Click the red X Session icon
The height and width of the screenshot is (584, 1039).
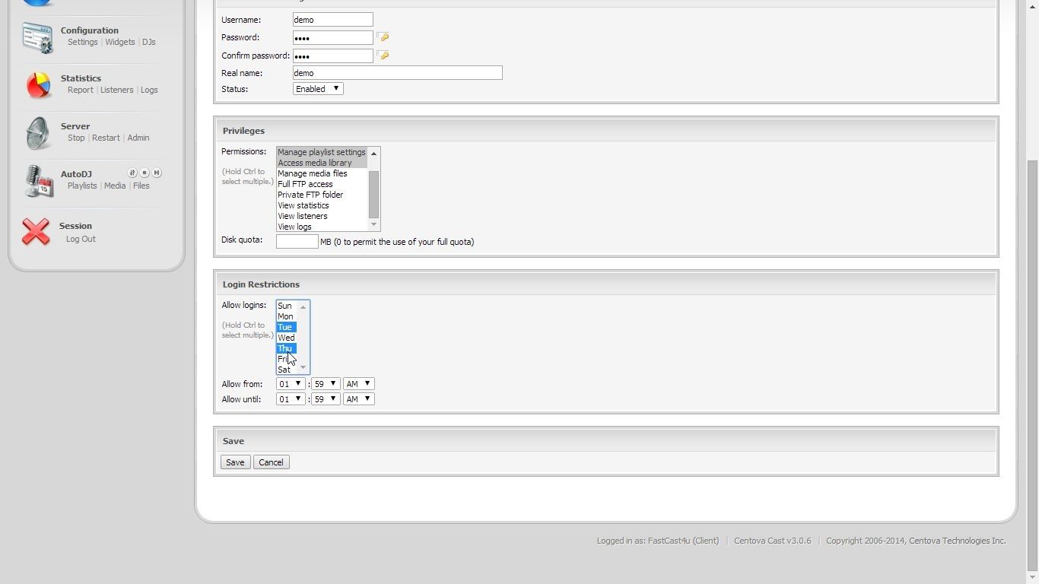click(x=36, y=232)
